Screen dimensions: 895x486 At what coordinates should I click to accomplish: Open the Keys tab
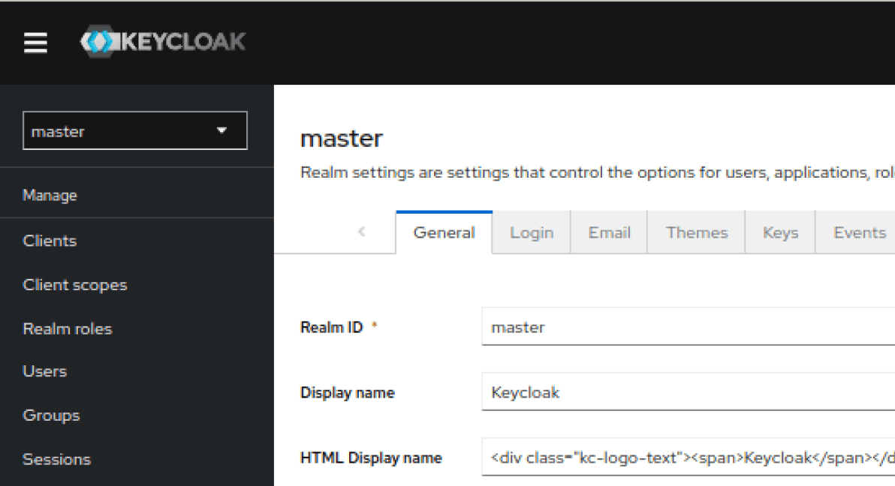tap(780, 233)
